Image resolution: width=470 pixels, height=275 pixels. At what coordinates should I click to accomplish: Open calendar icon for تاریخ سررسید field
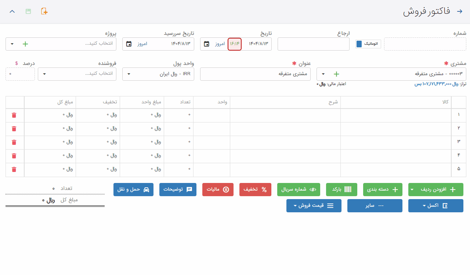tap(129, 44)
